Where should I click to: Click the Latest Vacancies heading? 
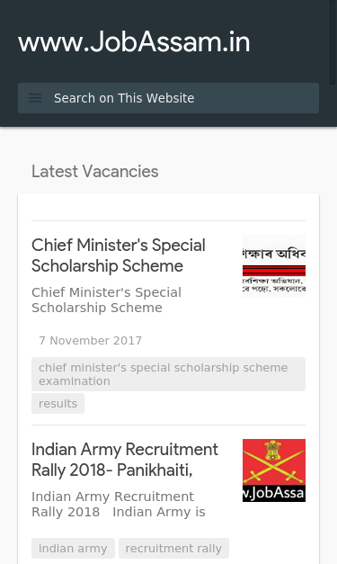click(95, 172)
